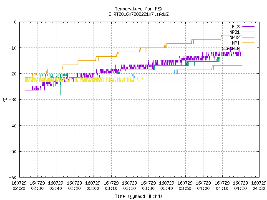
Task: Click the y-axis label -60
Action: (13, 177)
